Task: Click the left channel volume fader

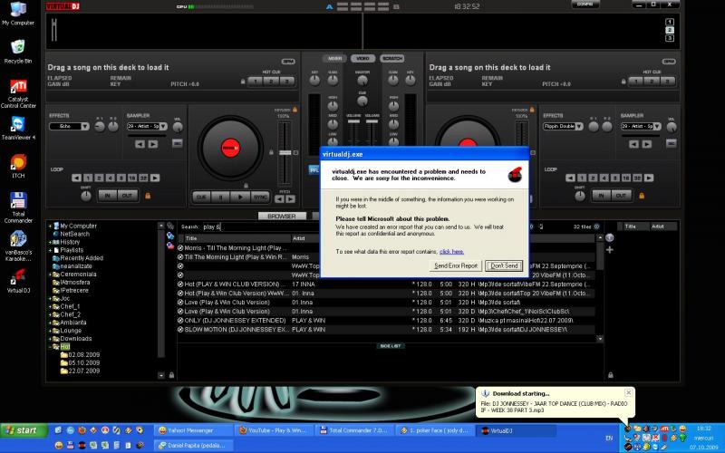Action: click(x=353, y=121)
